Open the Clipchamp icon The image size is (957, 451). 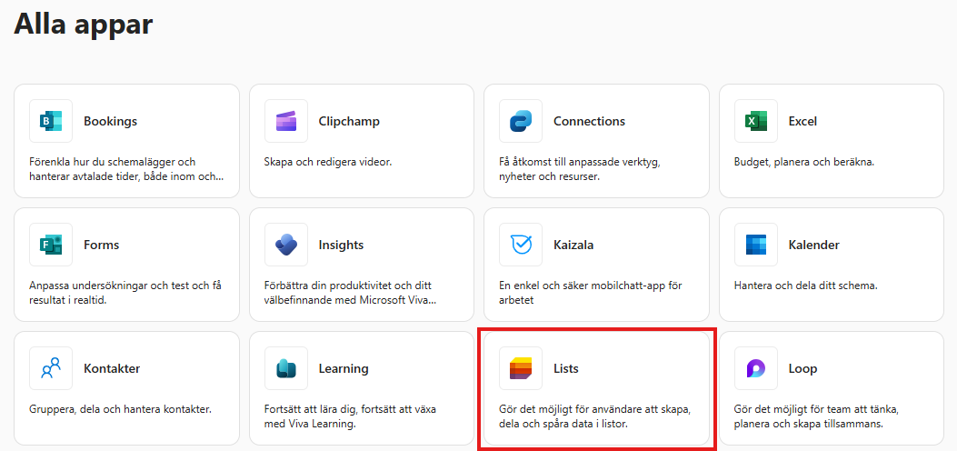[x=286, y=121]
